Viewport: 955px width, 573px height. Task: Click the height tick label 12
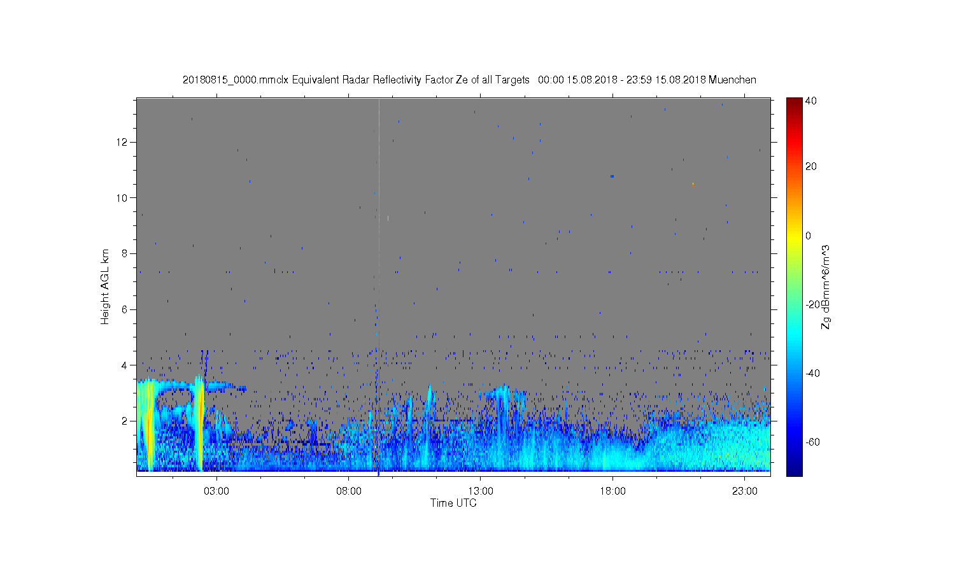pyautogui.click(x=122, y=142)
